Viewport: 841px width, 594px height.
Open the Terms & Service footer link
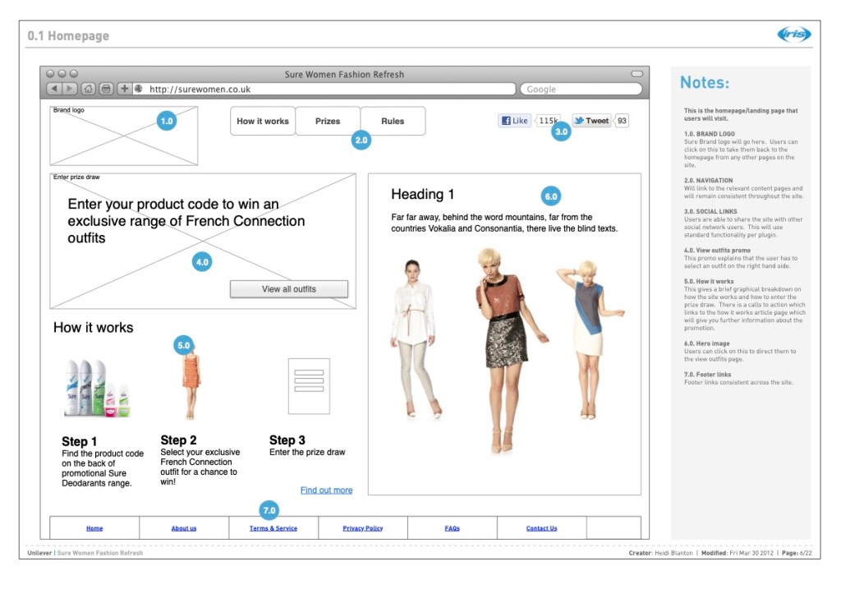tap(273, 528)
